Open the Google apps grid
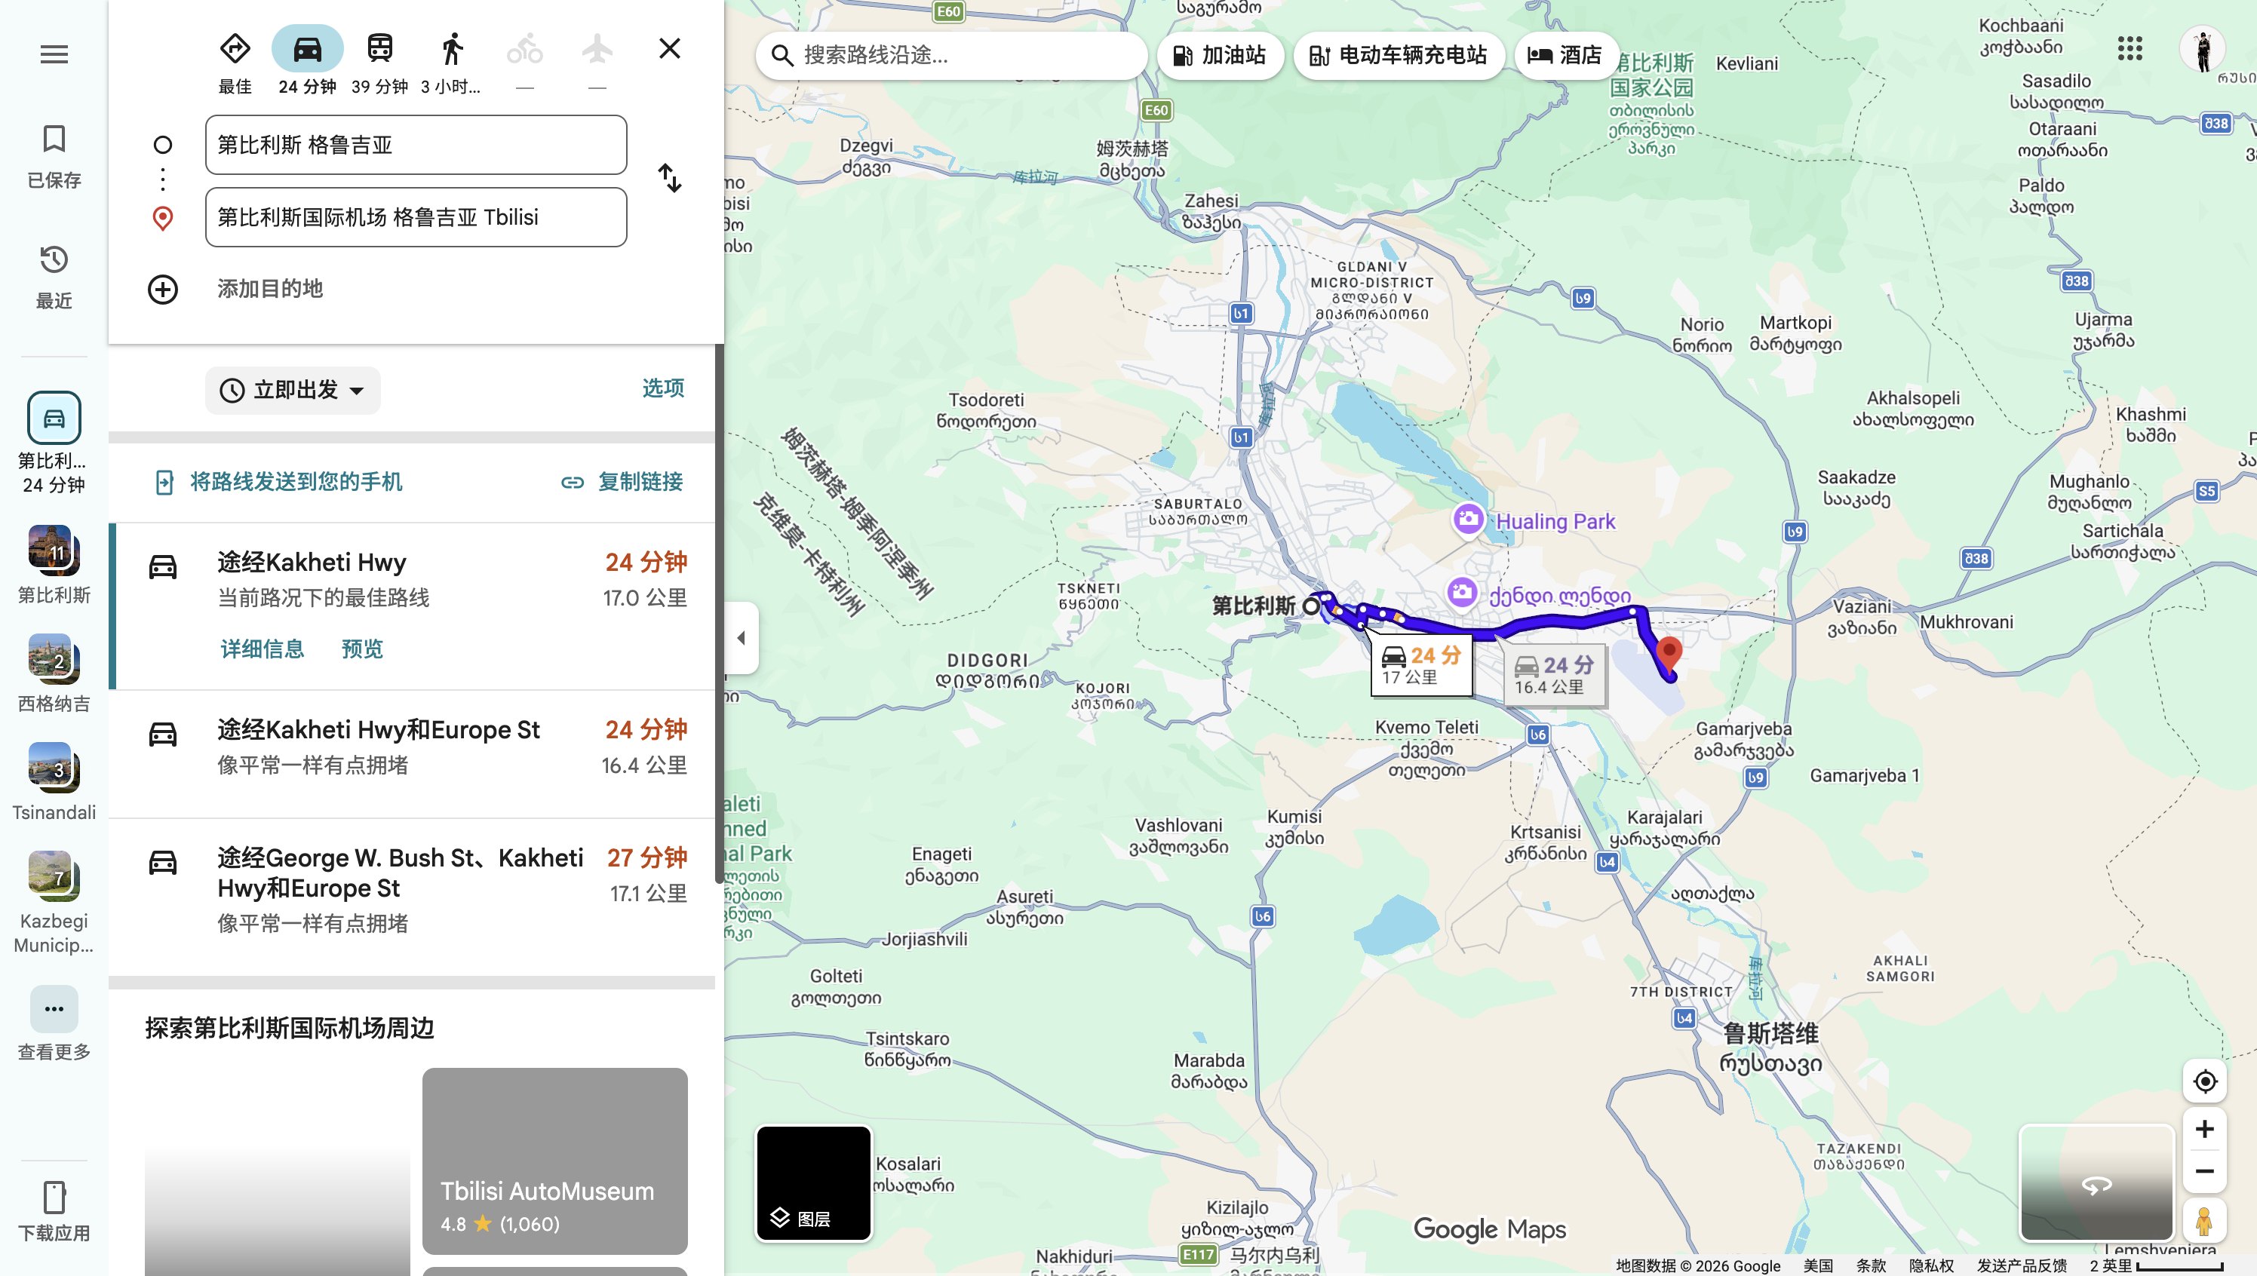The width and height of the screenshot is (2257, 1276). click(2130, 49)
